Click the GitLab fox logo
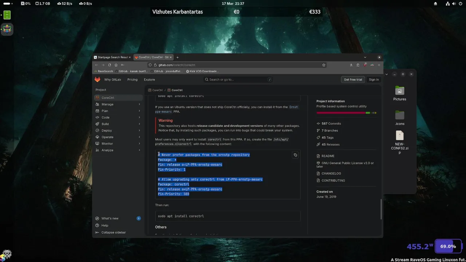This screenshot has width=466, height=262. [x=97, y=79]
